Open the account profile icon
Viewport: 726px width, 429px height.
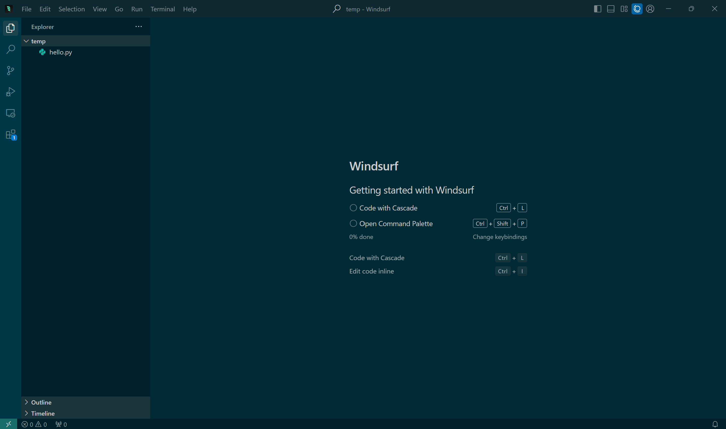point(650,9)
